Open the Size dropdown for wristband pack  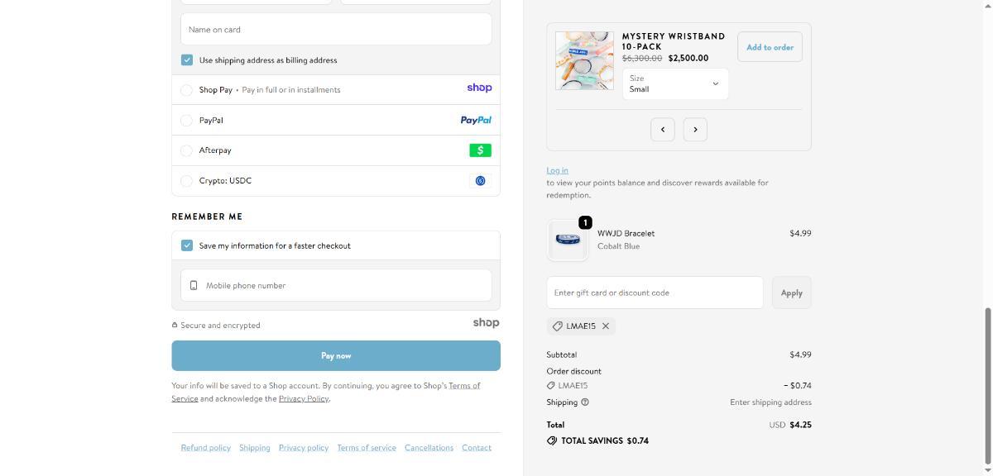click(x=675, y=83)
